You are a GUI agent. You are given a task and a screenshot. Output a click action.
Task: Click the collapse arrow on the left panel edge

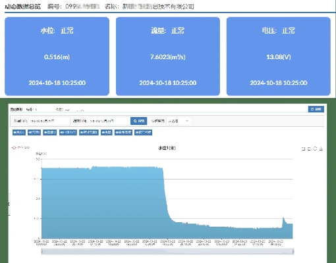click(x=9, y=204)
